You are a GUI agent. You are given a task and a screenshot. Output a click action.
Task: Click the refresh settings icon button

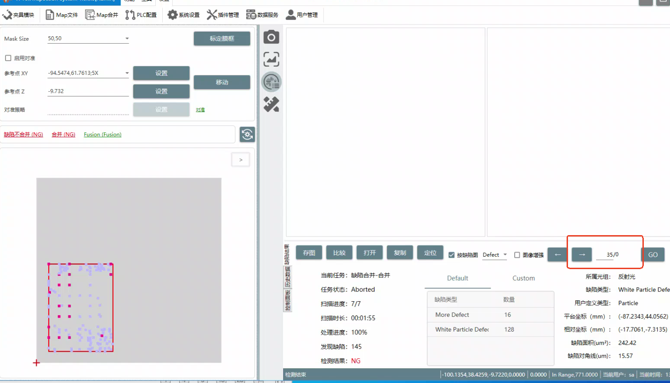(x=247, y=135)
